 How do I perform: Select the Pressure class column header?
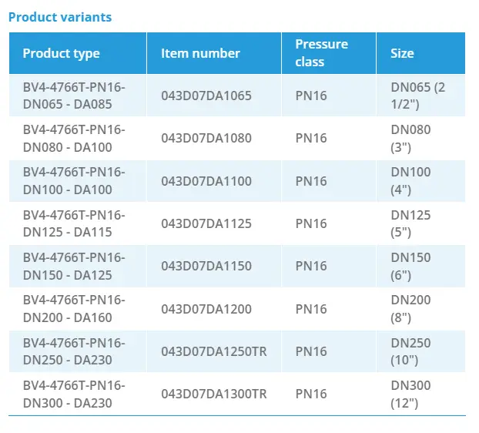(x=321, y=52)
